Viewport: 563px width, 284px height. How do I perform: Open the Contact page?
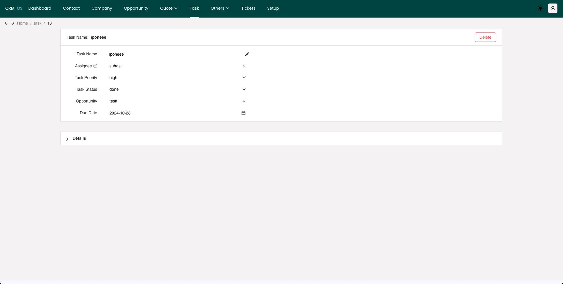pos(71,8)
